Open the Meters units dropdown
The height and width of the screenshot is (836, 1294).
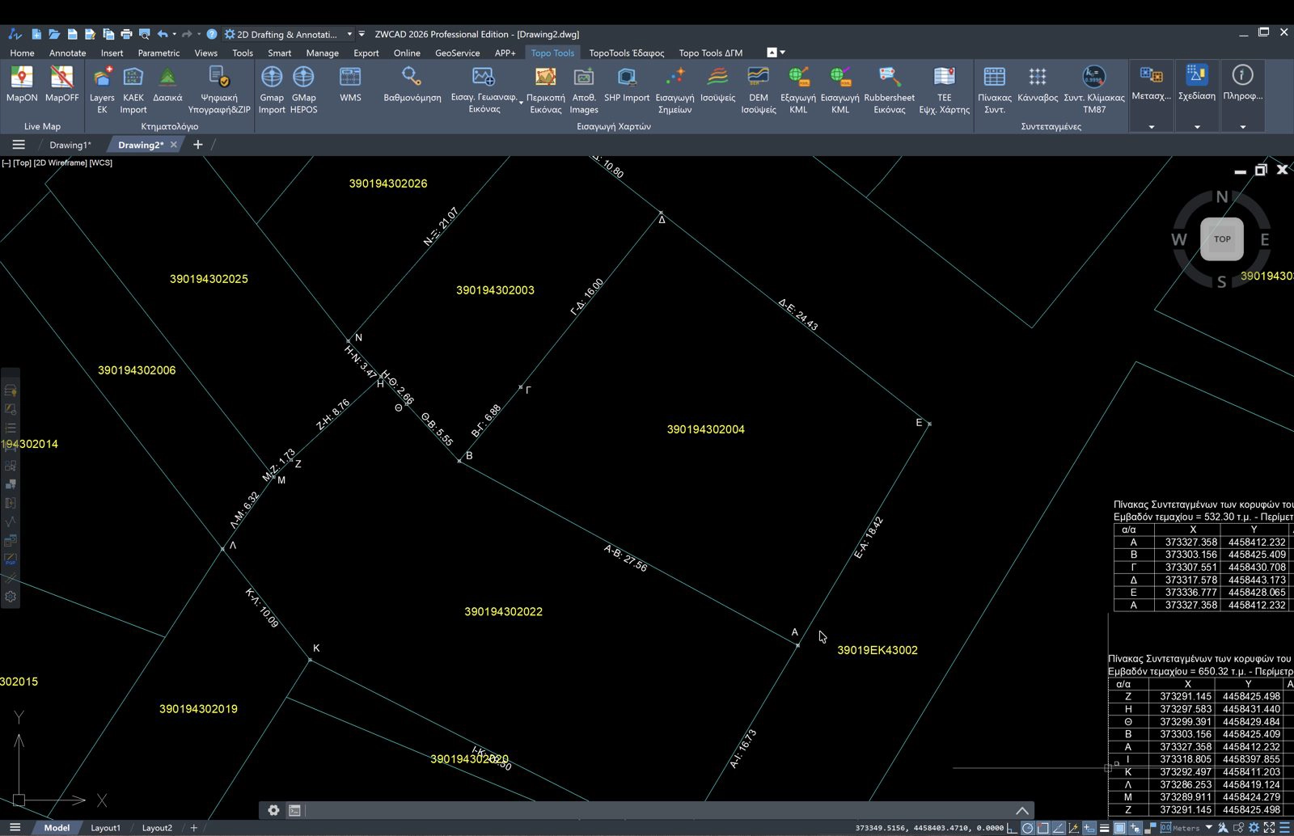point(1209,828)
